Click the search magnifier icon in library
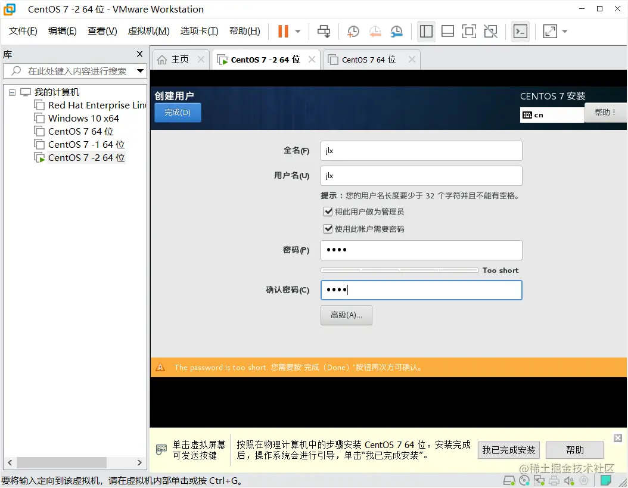628x488 pixels. pos(16,71)
